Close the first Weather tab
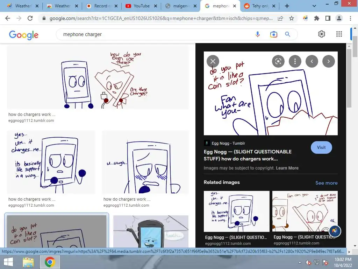Screen dimensions: 358x269 pos(37,6)
